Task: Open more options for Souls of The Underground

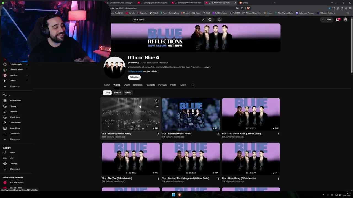Action: [x=218, y=179]
